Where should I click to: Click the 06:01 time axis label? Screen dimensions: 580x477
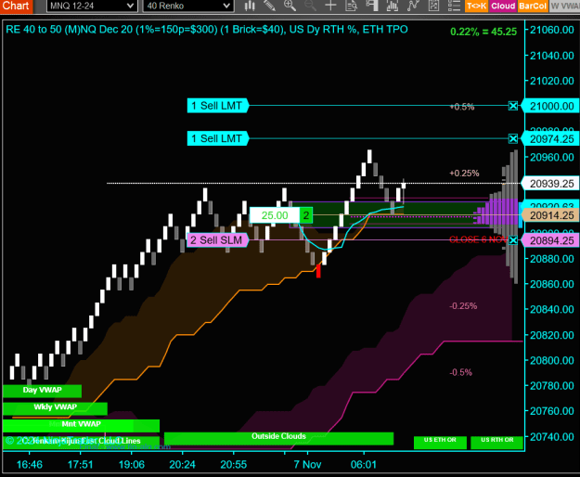coord(364,465)
